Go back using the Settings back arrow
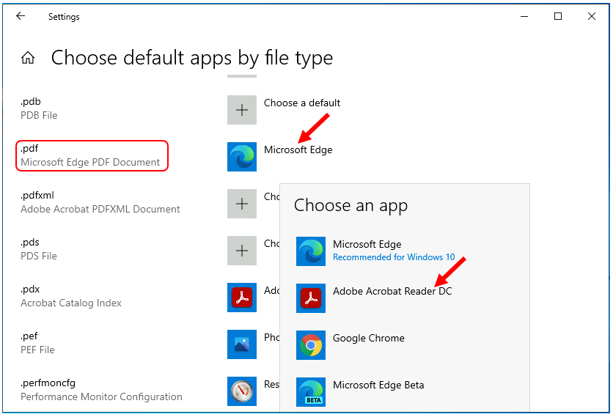Image resolution: width=613 pixels, height=417 pixels. tap(21, 16)
